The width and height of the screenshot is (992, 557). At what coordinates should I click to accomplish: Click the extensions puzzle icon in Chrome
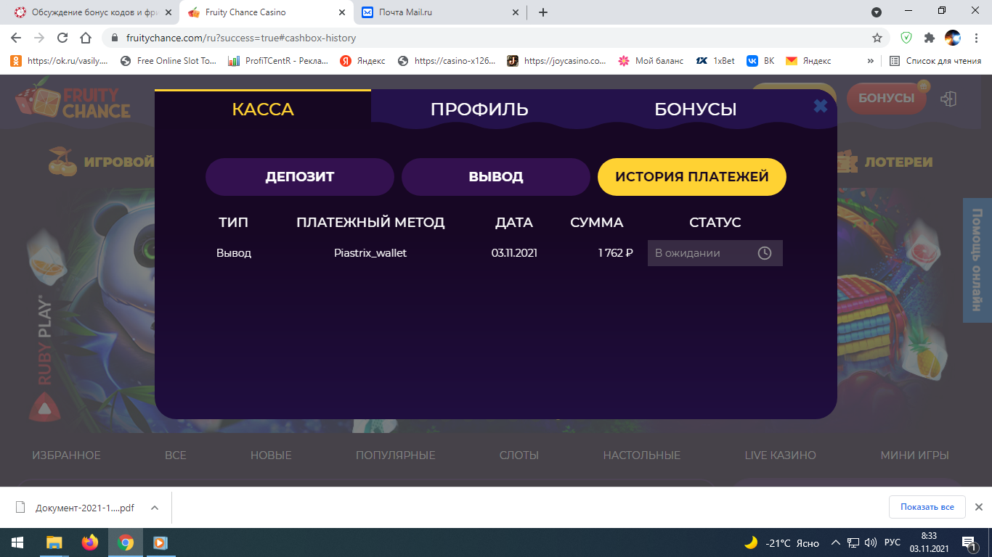tap(928, 38)
